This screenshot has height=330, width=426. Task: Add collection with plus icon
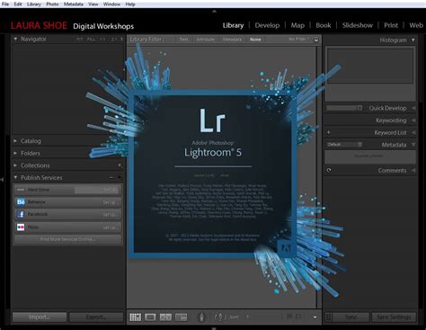[120, 165]
